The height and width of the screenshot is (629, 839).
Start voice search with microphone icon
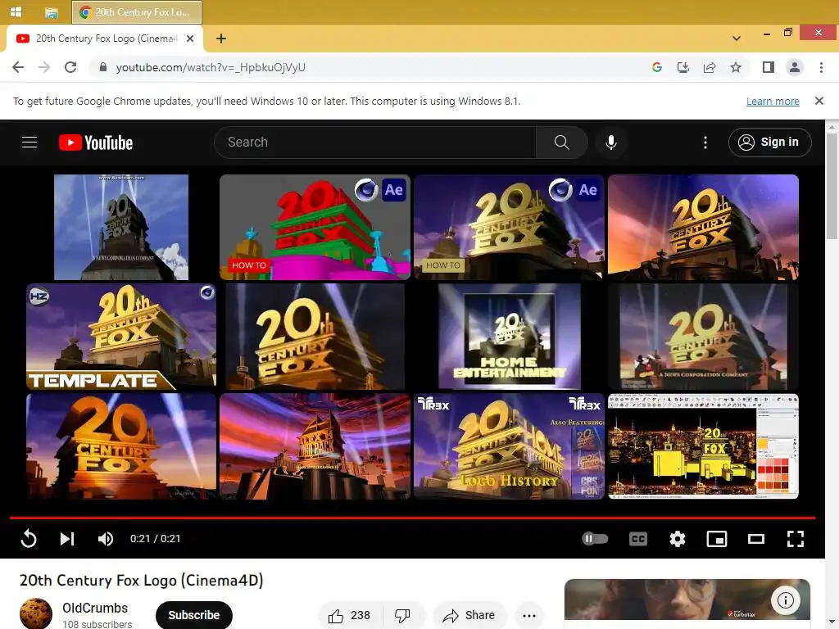click(x=611, y=143)
